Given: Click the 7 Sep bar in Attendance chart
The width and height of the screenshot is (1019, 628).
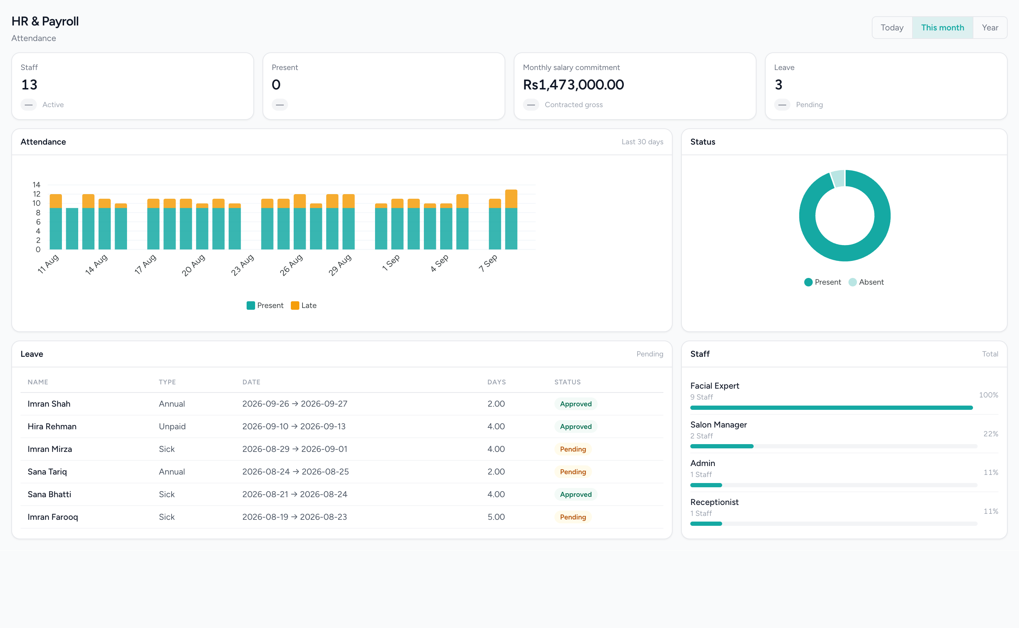Looking at the screenshot, I should pyautogui.click(x=495, y=224).
